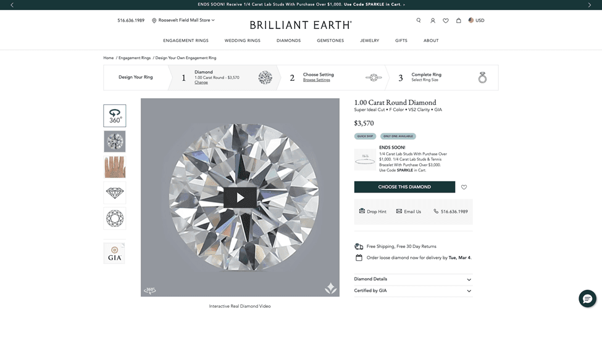The image size is (602, 338).
Task: View the diamond on hand thumbnail
Action: [115, 167]
